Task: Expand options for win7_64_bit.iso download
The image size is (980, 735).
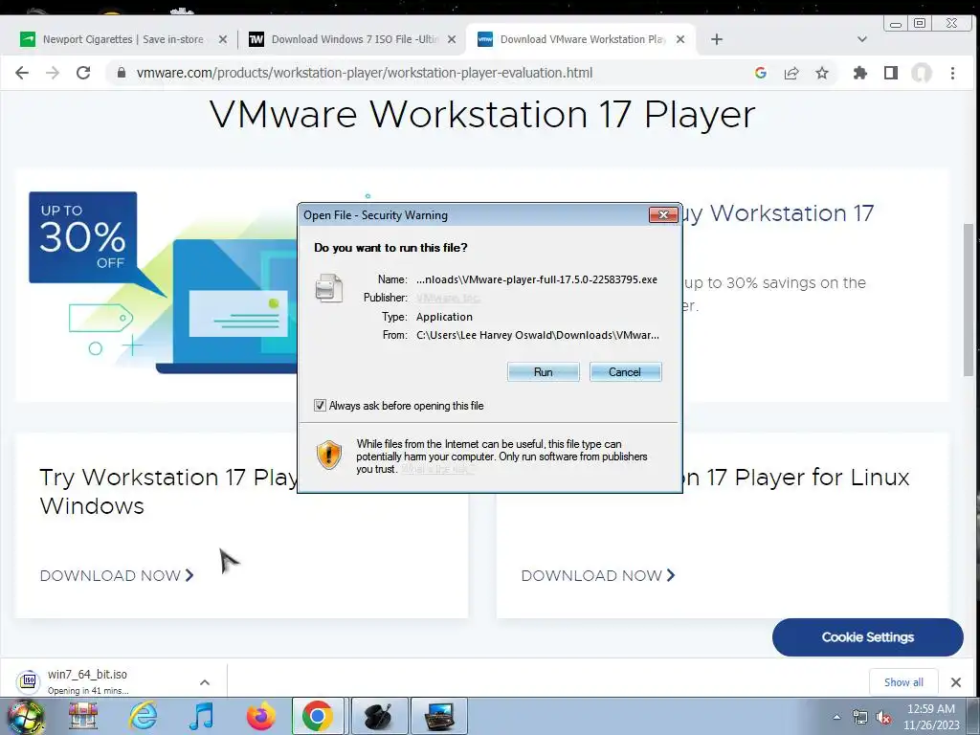Action: [205, 682]
